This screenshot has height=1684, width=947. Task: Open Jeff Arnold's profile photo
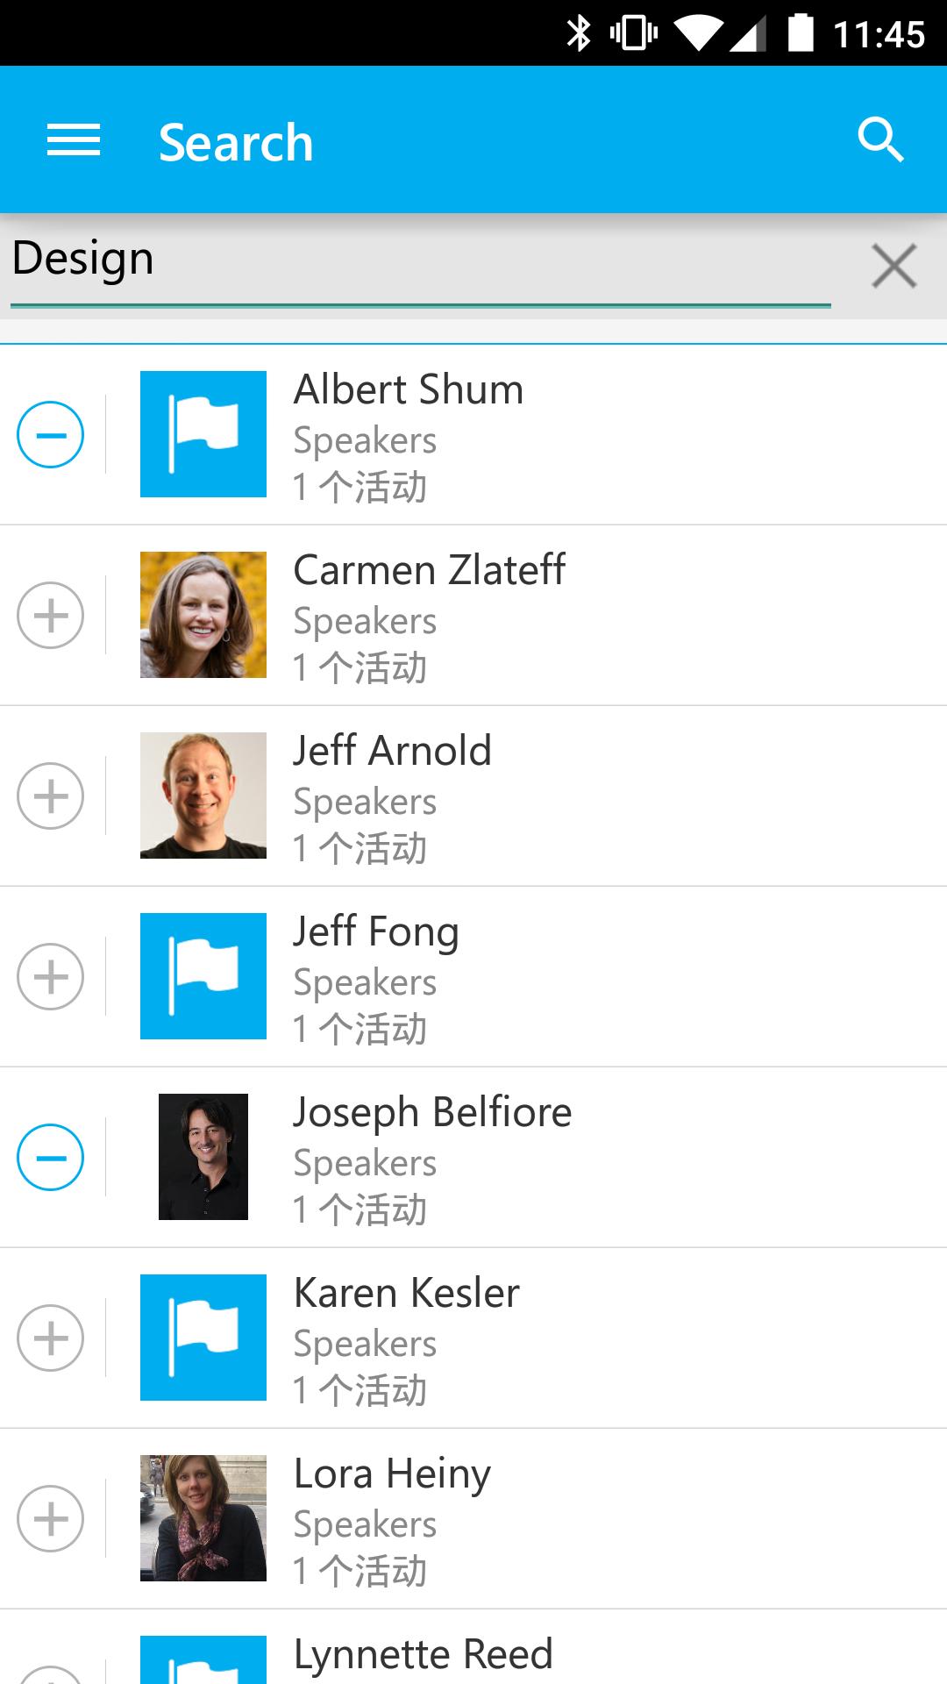(x=203, y=796)
